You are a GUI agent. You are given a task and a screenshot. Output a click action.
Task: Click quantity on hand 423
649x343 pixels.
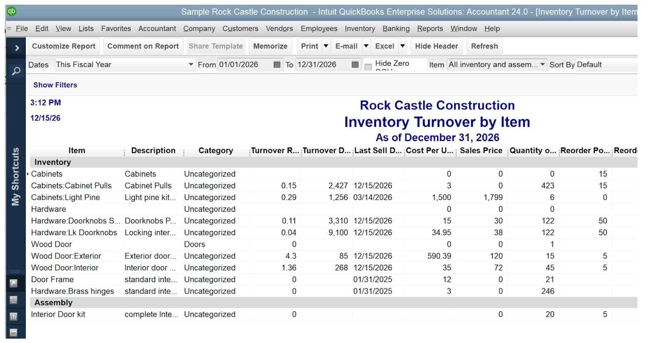pyautogui.click(x=548, y=185)
